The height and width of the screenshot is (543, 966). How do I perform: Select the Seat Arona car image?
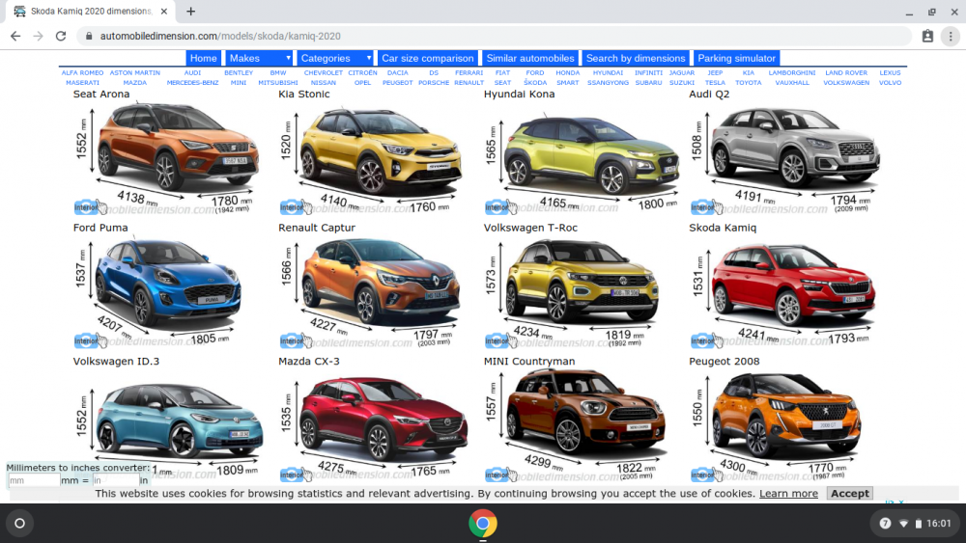point(177,148)
